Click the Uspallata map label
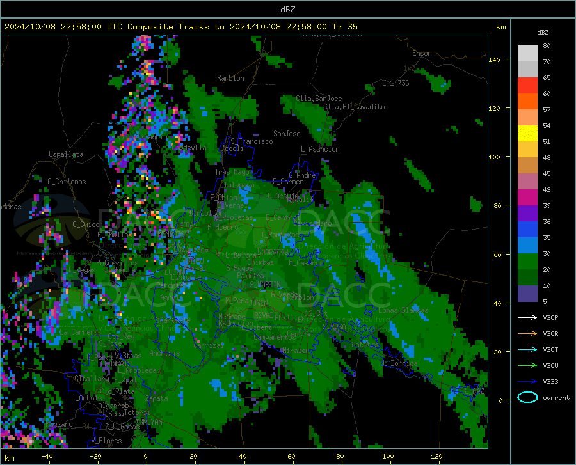The height and width of the screenshot is (465, 576). point(66,154)
